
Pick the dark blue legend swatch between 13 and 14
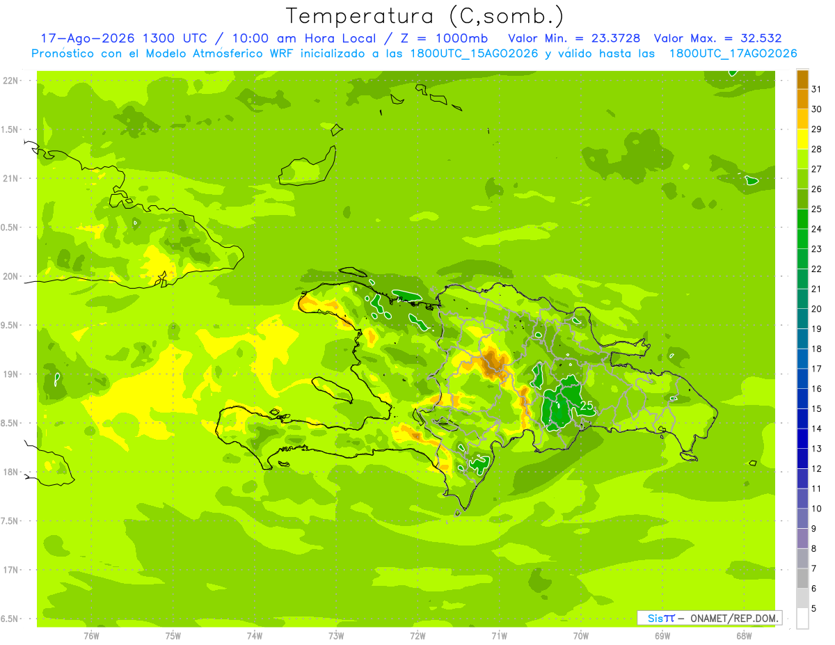(x=802, y=438)
